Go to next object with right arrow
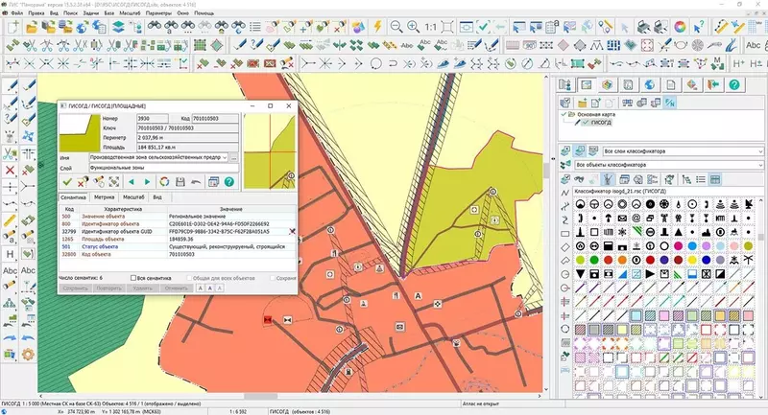 tap(147, 181)
